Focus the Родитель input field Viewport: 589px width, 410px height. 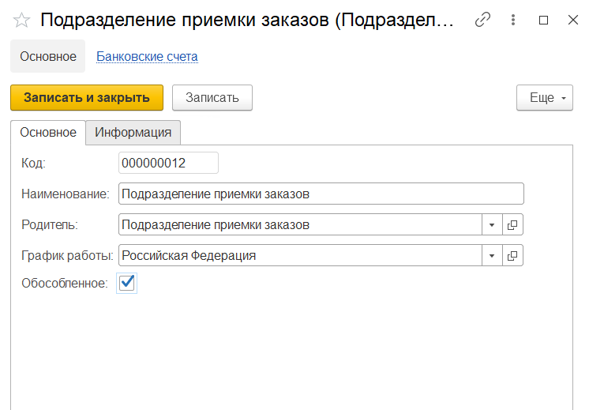(x=300, y=225)
